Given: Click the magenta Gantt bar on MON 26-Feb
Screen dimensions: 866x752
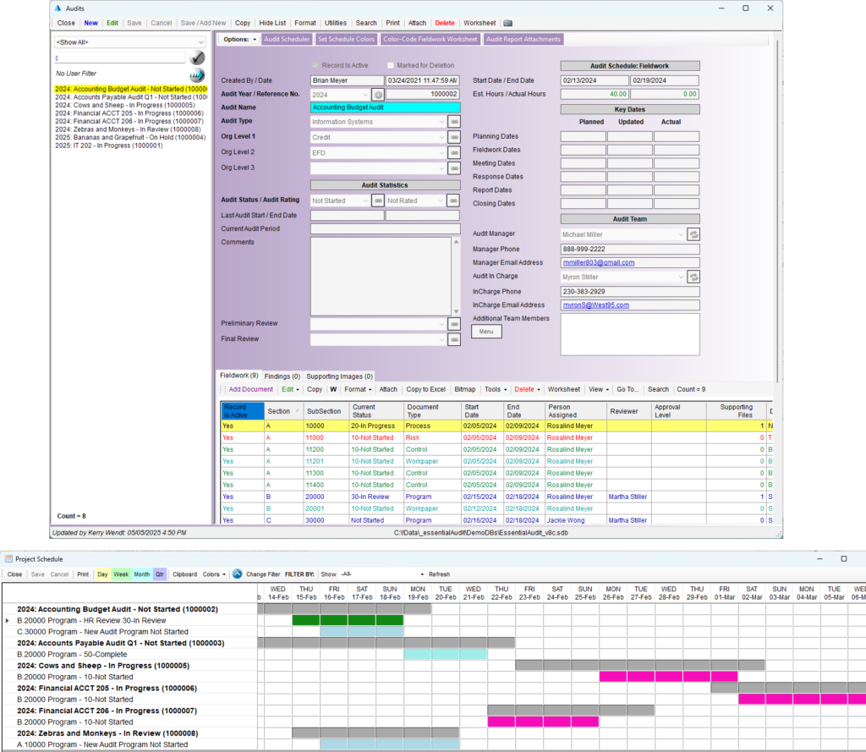Looking at the screenshot, I should [613, 677].
